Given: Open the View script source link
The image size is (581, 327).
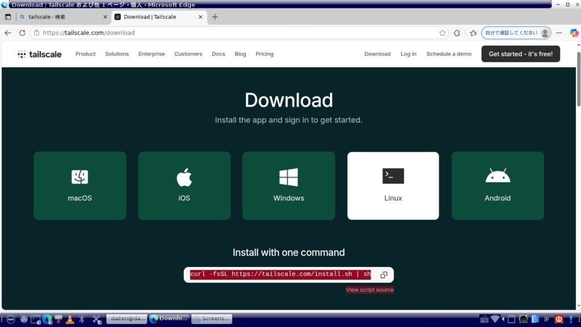Looking at the screenshot, I should tap(369, 290).
